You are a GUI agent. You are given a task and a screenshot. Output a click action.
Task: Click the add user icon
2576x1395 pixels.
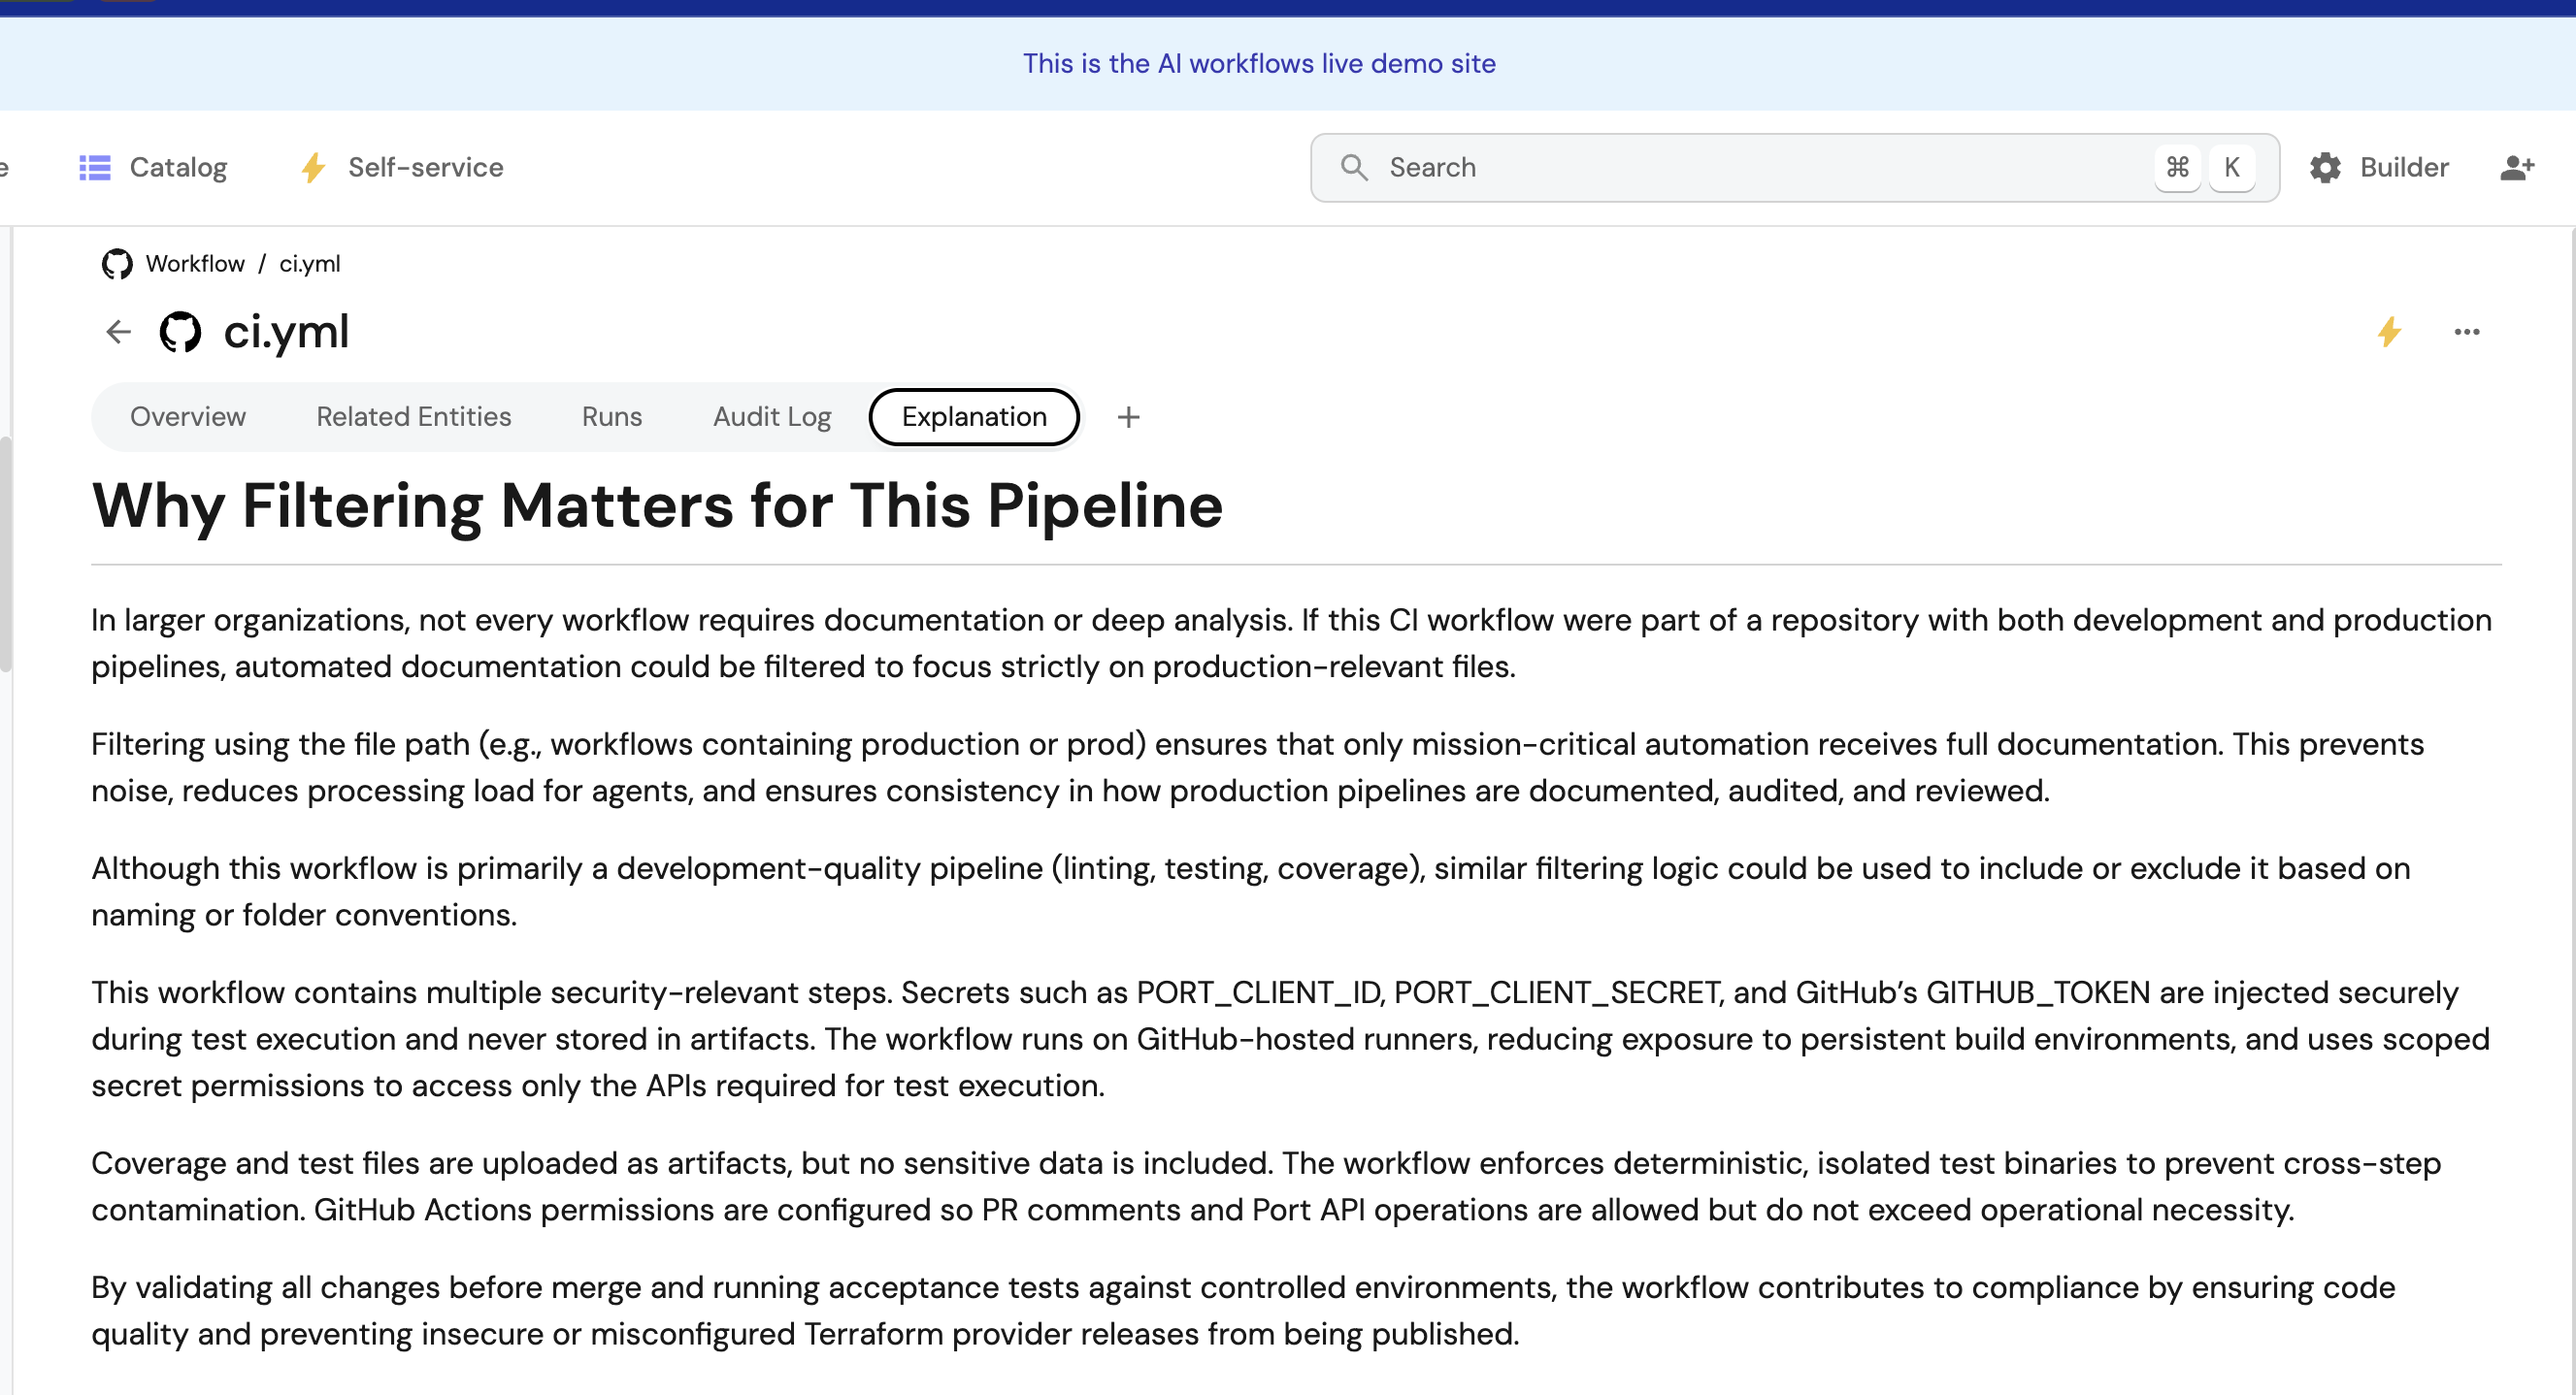[x=2516, y=168]
